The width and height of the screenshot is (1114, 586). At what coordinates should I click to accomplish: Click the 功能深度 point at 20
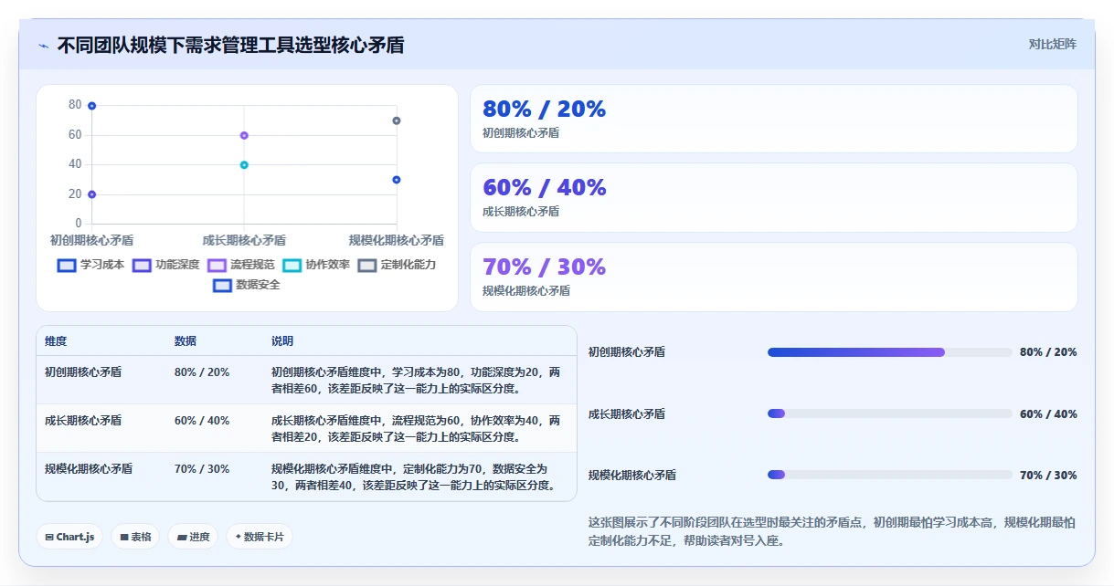click(x=91, y=194)
